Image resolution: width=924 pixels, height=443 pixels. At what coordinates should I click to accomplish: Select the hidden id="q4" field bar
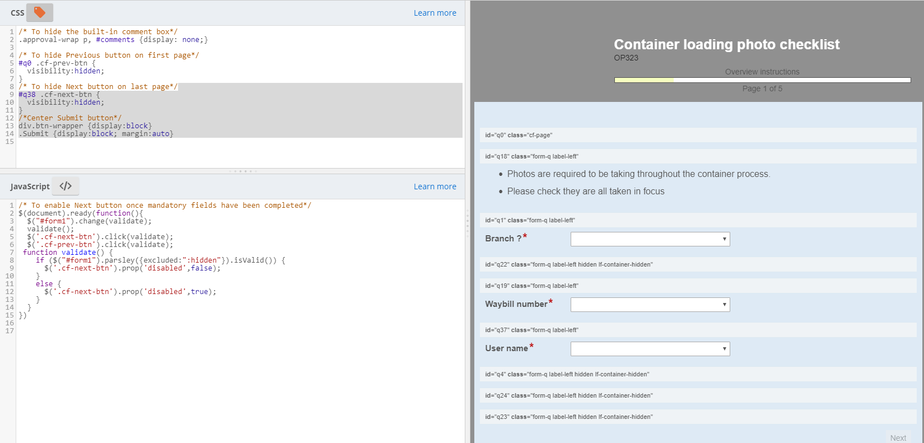pyautogui.click(x=698, y=374)
